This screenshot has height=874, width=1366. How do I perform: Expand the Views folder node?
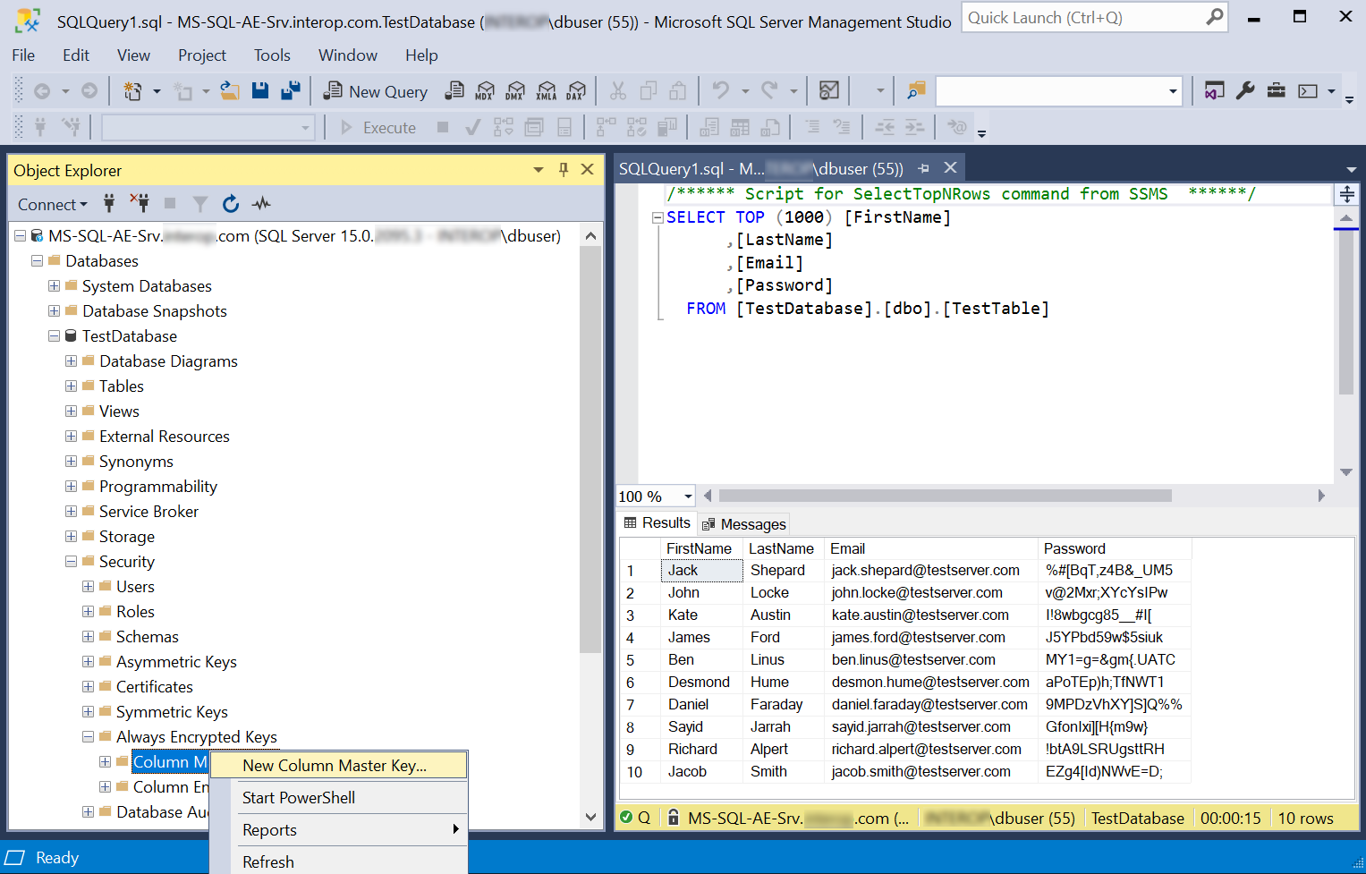[x=71, y=412]
